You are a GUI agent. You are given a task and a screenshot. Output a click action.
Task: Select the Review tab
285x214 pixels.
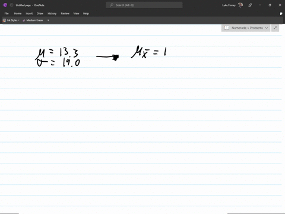point(65,14)
